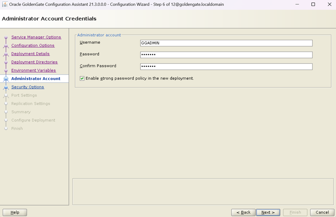
Task: Minimize the Configuration Wizard window
Action: [297, 4]
